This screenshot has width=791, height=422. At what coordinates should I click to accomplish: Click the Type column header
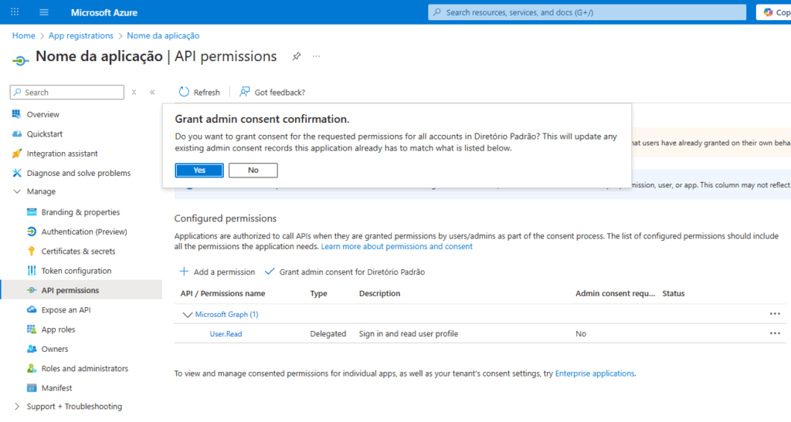318,294
